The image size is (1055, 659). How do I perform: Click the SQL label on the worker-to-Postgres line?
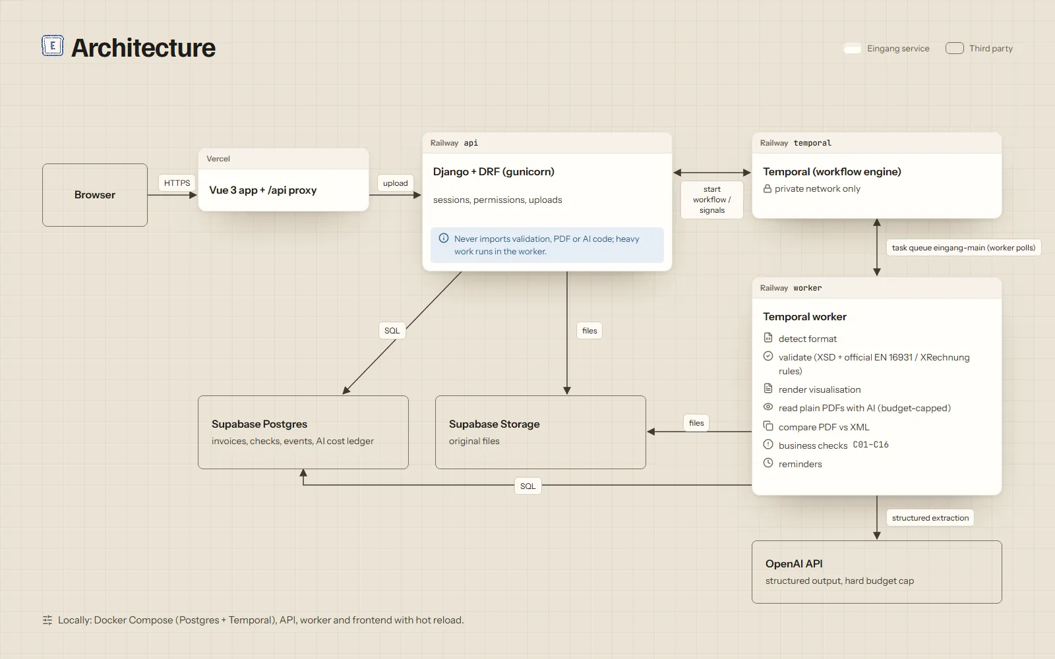click(527, 486)
